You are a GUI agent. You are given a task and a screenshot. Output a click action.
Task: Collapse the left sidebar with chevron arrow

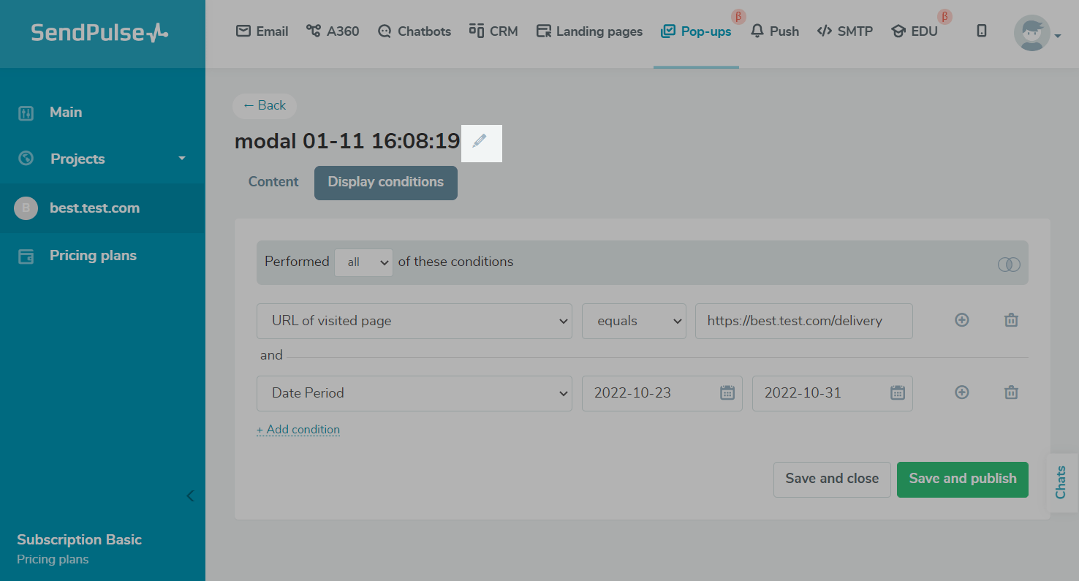pyautogui.click(x=190, y=496)
